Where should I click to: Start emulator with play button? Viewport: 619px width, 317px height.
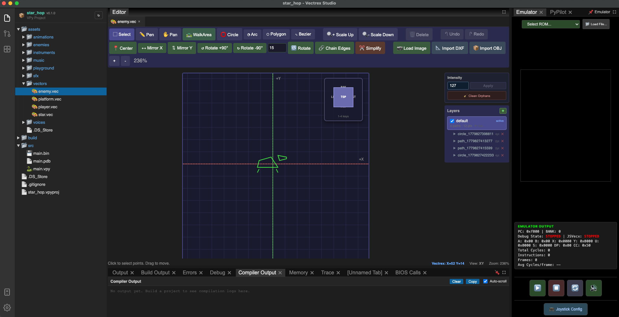pos(538,288)
